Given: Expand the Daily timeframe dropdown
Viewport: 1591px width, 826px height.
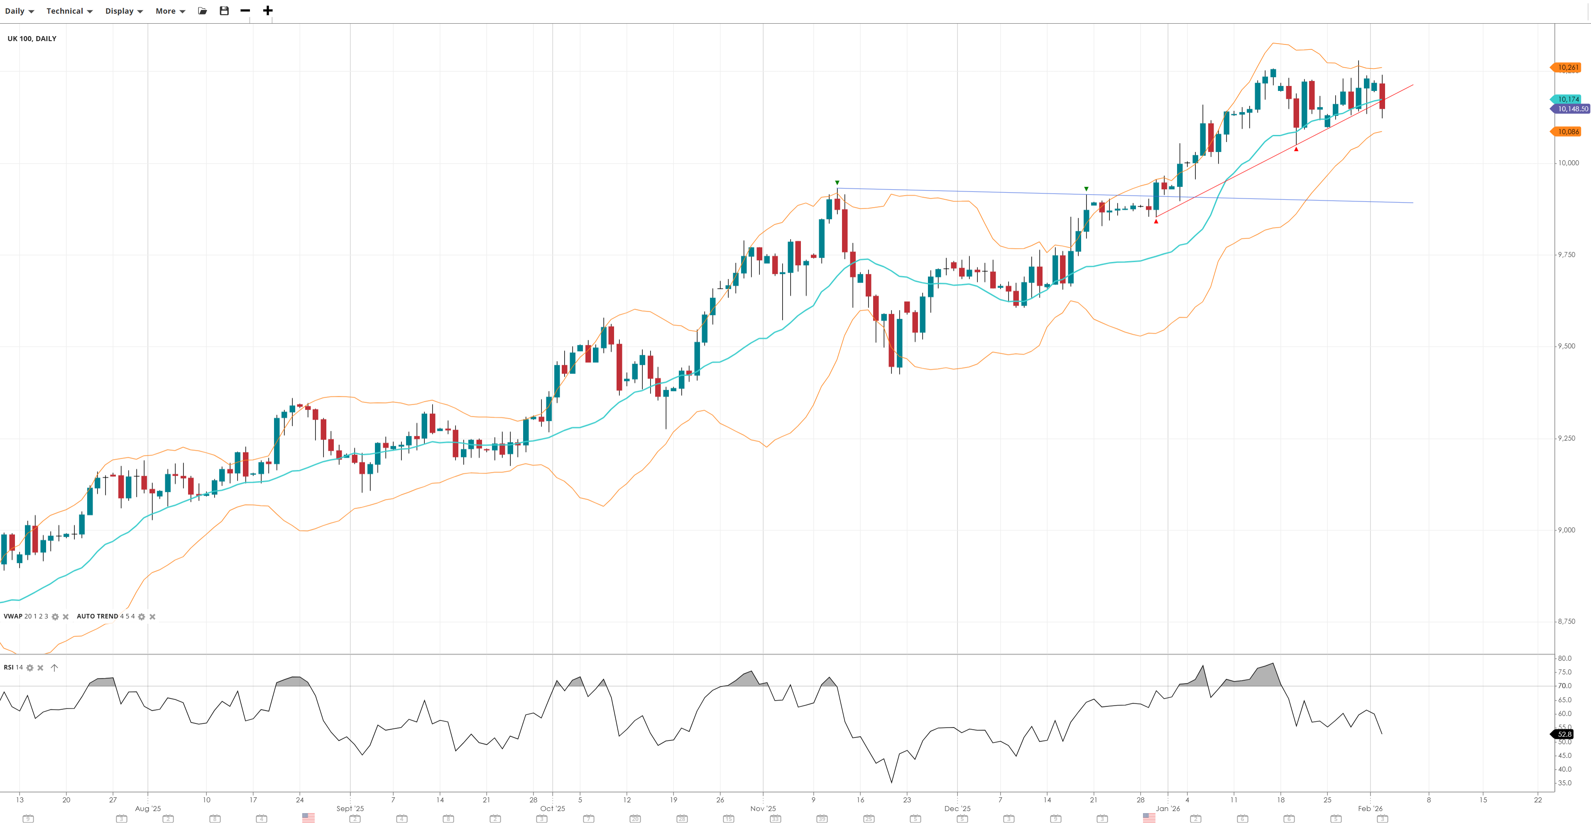Looking at the screenshot, I should 19,11.
